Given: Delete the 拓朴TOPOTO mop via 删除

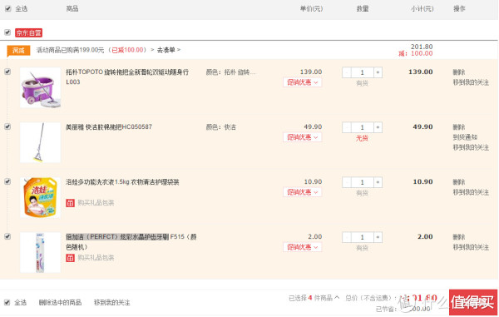Looking at the screenshot, I should point(459,72).
